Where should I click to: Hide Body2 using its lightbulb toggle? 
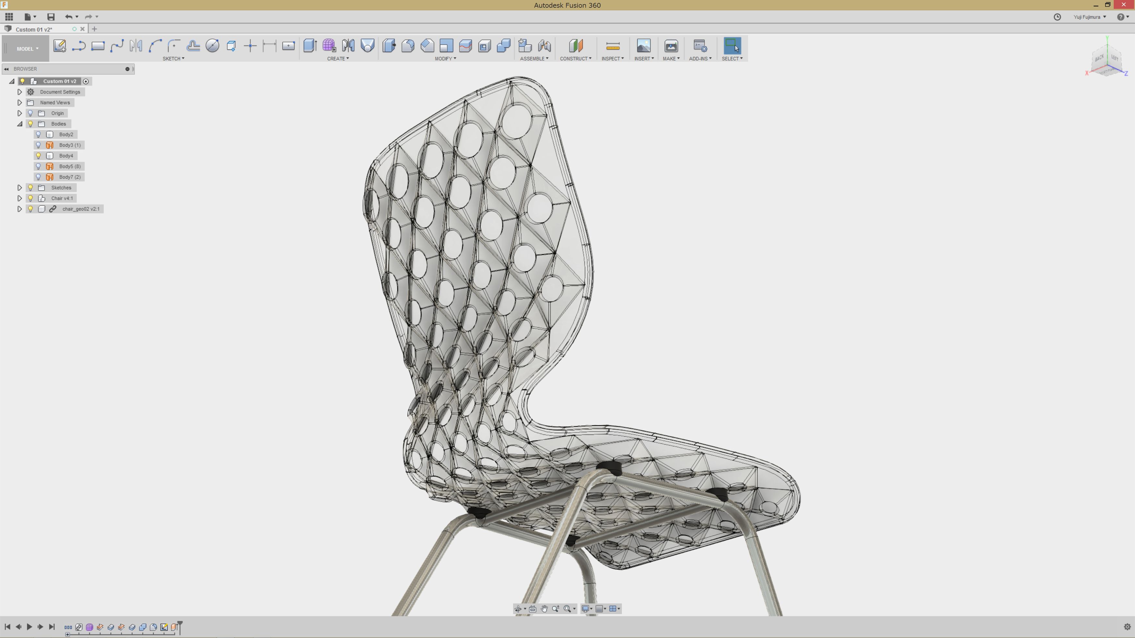click(x=38, y=134)
